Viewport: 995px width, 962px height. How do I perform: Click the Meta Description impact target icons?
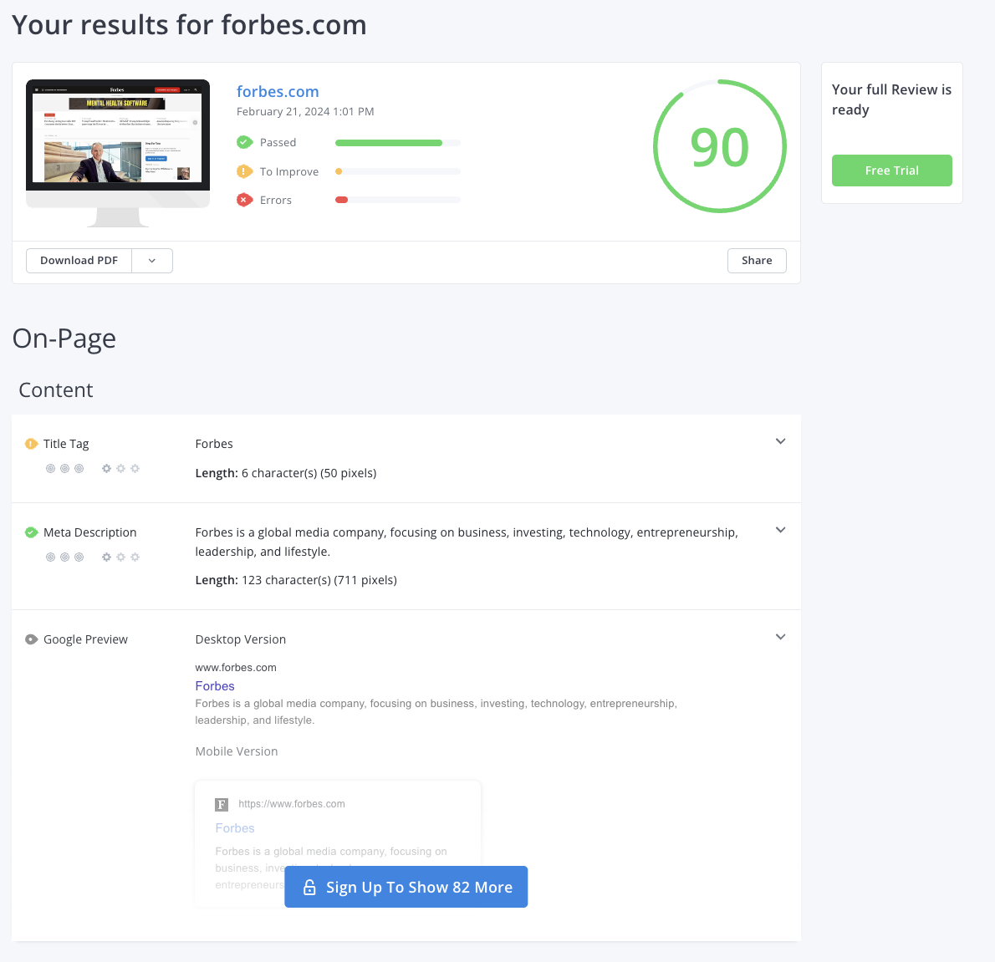(64, 557)
